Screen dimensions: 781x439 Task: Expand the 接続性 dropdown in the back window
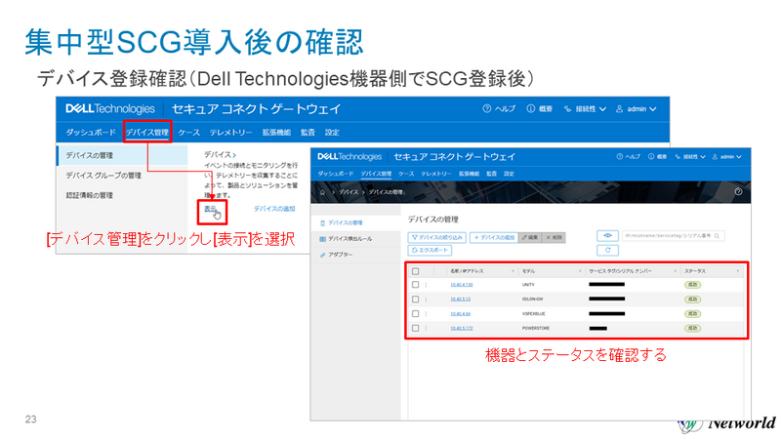[585, 108]
